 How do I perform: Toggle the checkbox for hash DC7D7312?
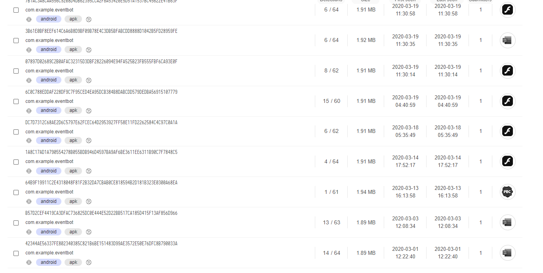pos(16,132)
